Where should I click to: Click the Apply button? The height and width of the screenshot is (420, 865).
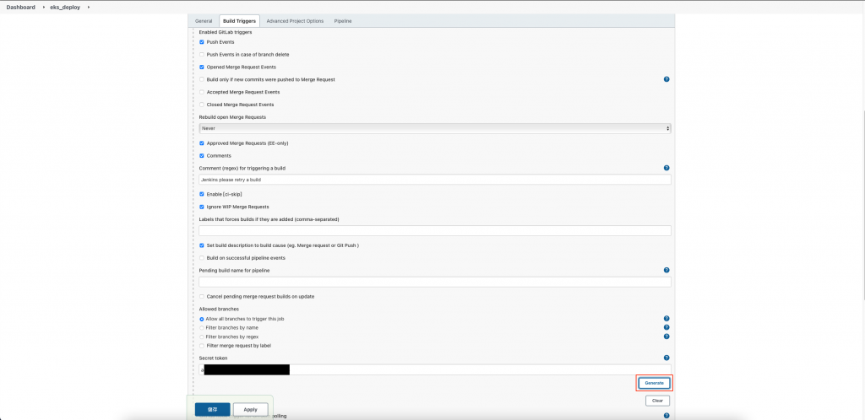tap(250, 410)
